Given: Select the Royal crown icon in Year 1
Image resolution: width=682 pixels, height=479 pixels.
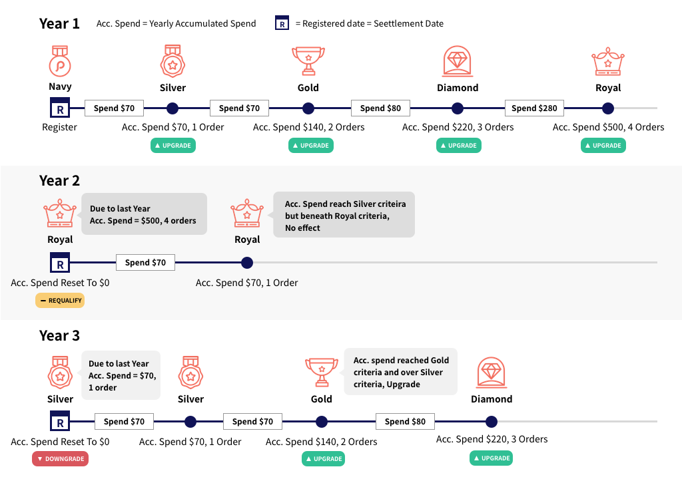Looking at the screenshot, I should tap(607, 62).
